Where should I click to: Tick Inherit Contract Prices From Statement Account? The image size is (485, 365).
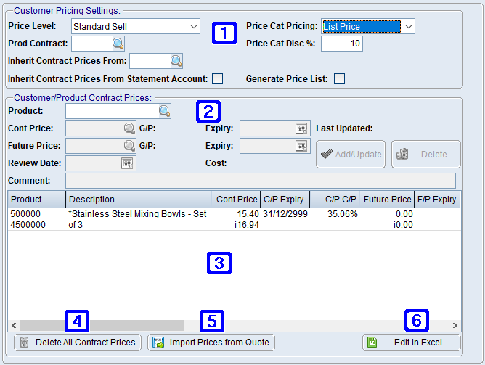pyautogui.click(x=217, y=79)
